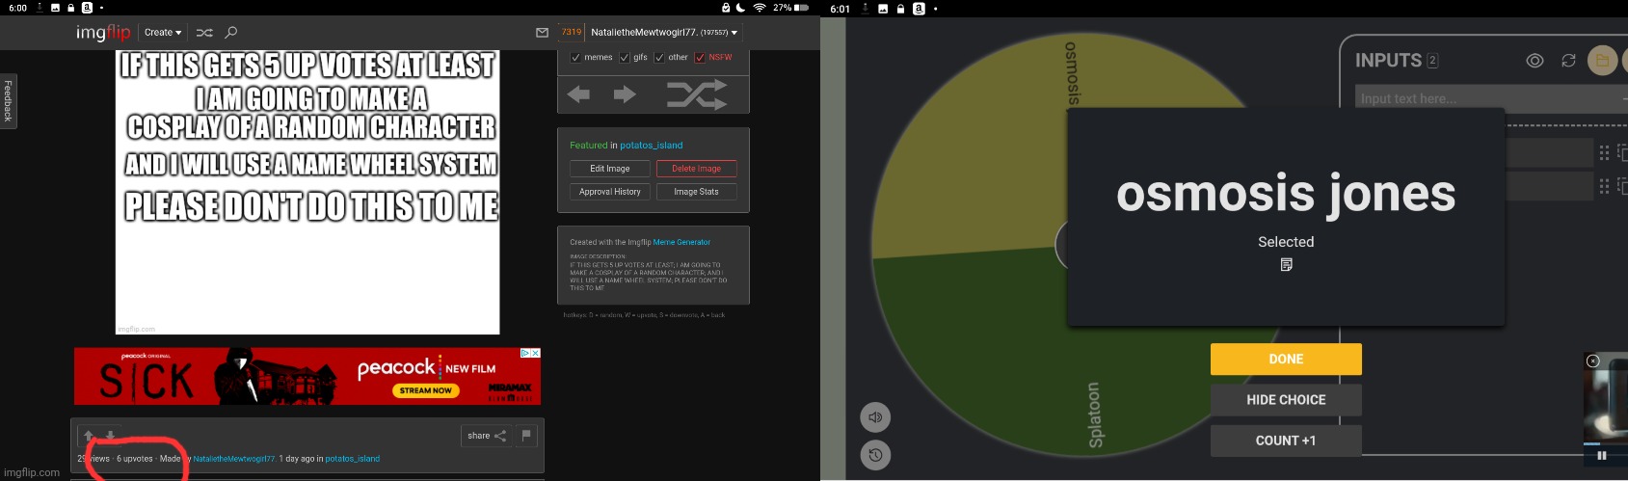Open NatalietheMewtwogirl77 profile link below meme
This screenshot has height=481, width=1628.
coord(233,459)
